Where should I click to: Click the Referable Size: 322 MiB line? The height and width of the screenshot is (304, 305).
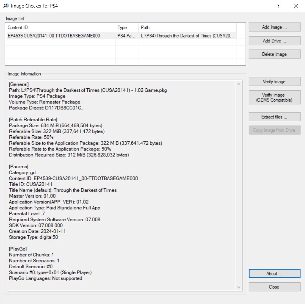point(57,131)
